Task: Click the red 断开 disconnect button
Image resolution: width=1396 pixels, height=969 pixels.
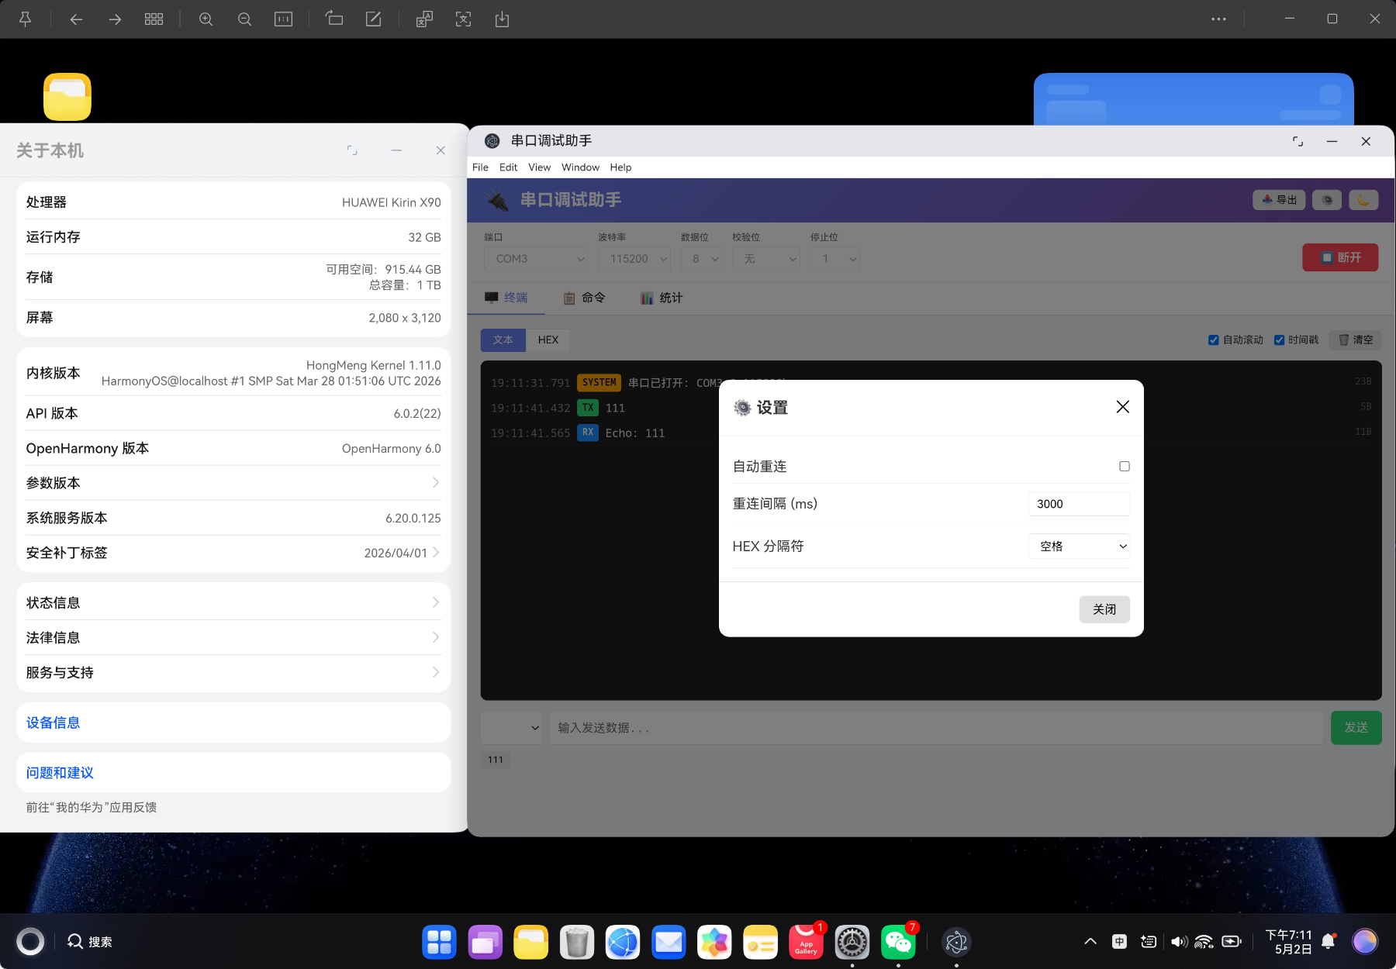Action: [x=1340, y=257]
